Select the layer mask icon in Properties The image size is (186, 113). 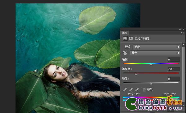coord(131,38)
